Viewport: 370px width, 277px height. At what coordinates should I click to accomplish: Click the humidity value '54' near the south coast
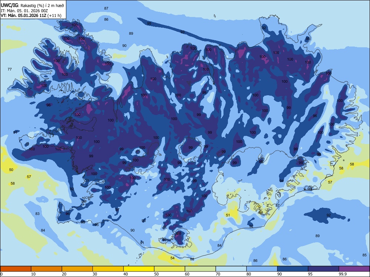172,258
